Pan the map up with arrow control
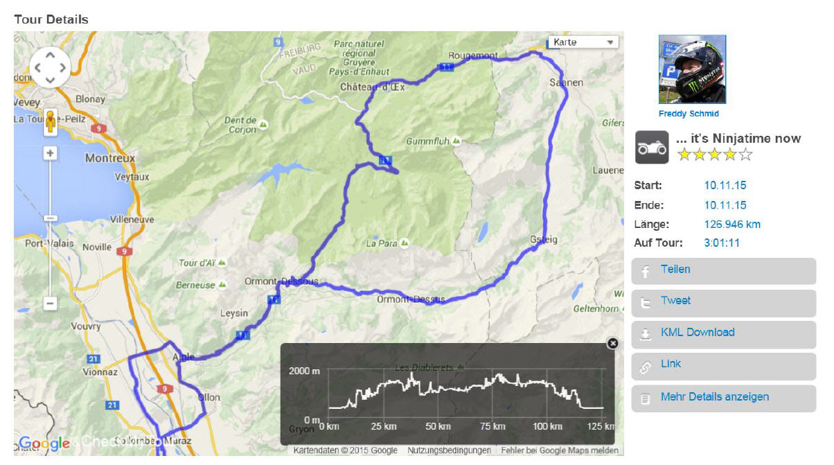 pos(50,55)
